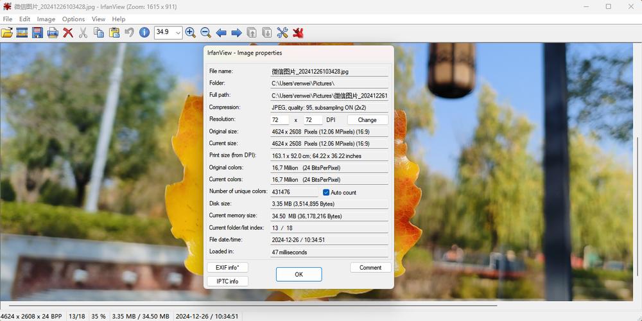Click the Save floppy disk icon
642x321 pixels.
pyautogui.click(x=38, y=33)
